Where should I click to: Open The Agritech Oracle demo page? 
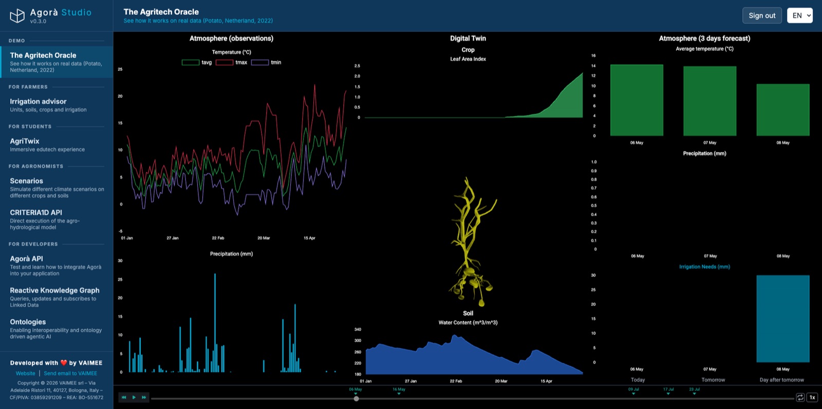pos(57,62)
